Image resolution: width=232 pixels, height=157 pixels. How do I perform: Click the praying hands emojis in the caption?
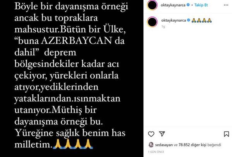coord(202,20)
